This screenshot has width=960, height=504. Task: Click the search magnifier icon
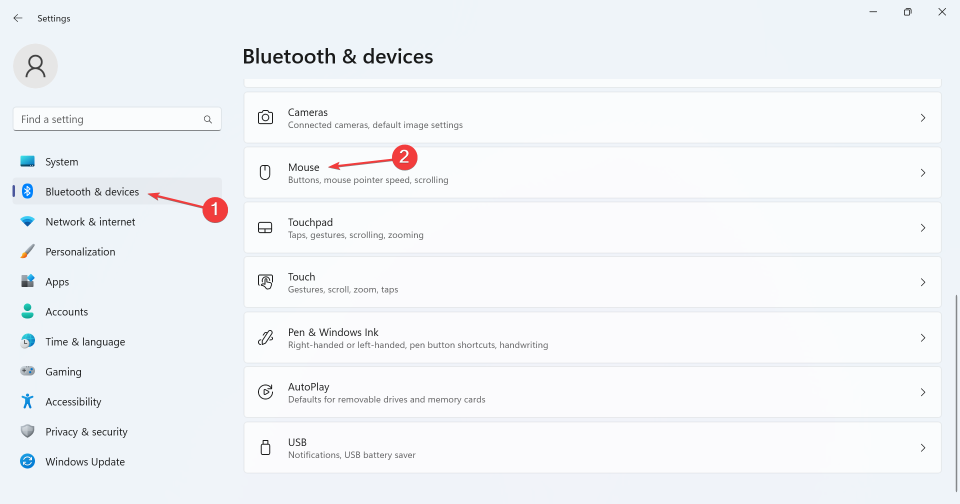[x=208, y=119]
